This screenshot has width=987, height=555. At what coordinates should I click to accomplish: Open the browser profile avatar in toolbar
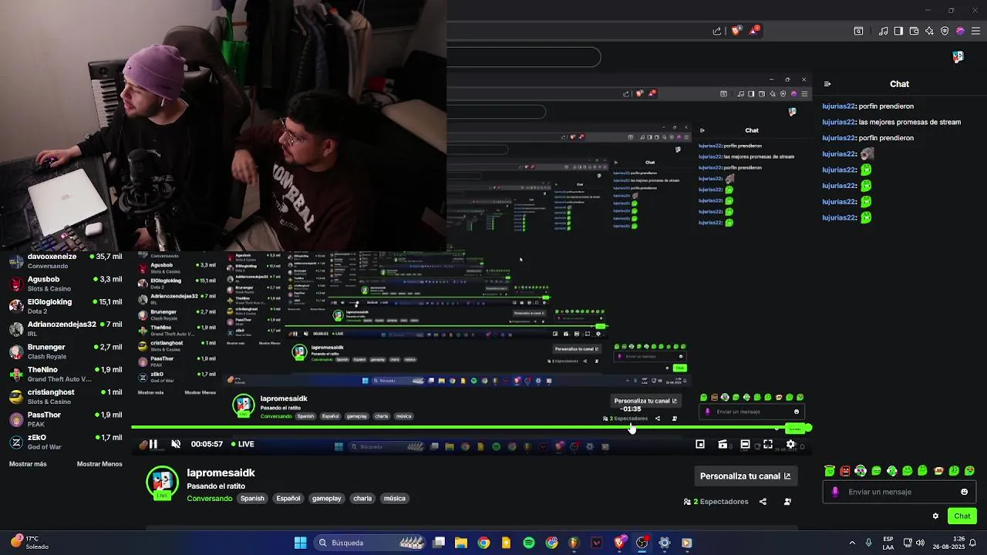(960, 32)
